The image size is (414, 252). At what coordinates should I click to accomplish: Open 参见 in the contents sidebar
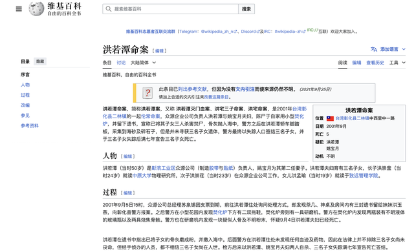(25, 116)
